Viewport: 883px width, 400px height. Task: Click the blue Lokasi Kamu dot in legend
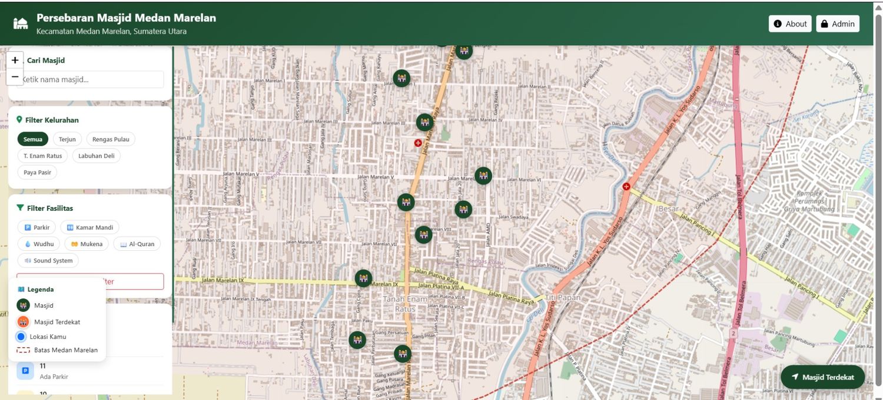pyautogui.click(x=21, y=337)
